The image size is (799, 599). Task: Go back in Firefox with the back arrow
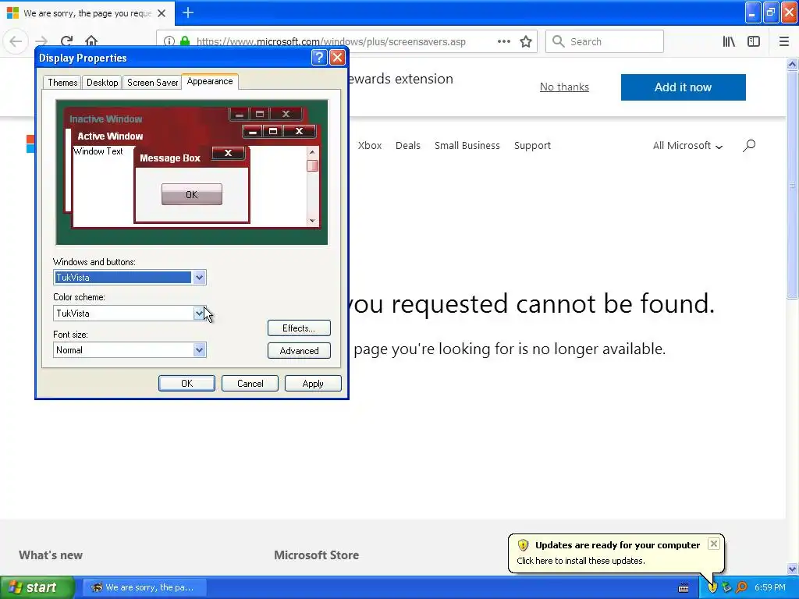[16, 41]
